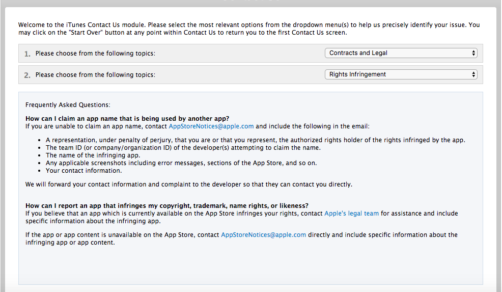Click 'The name of the infringing app' bullet
Image resolution: width=502 pixels, height=292 pixels.
click(93, 155)
